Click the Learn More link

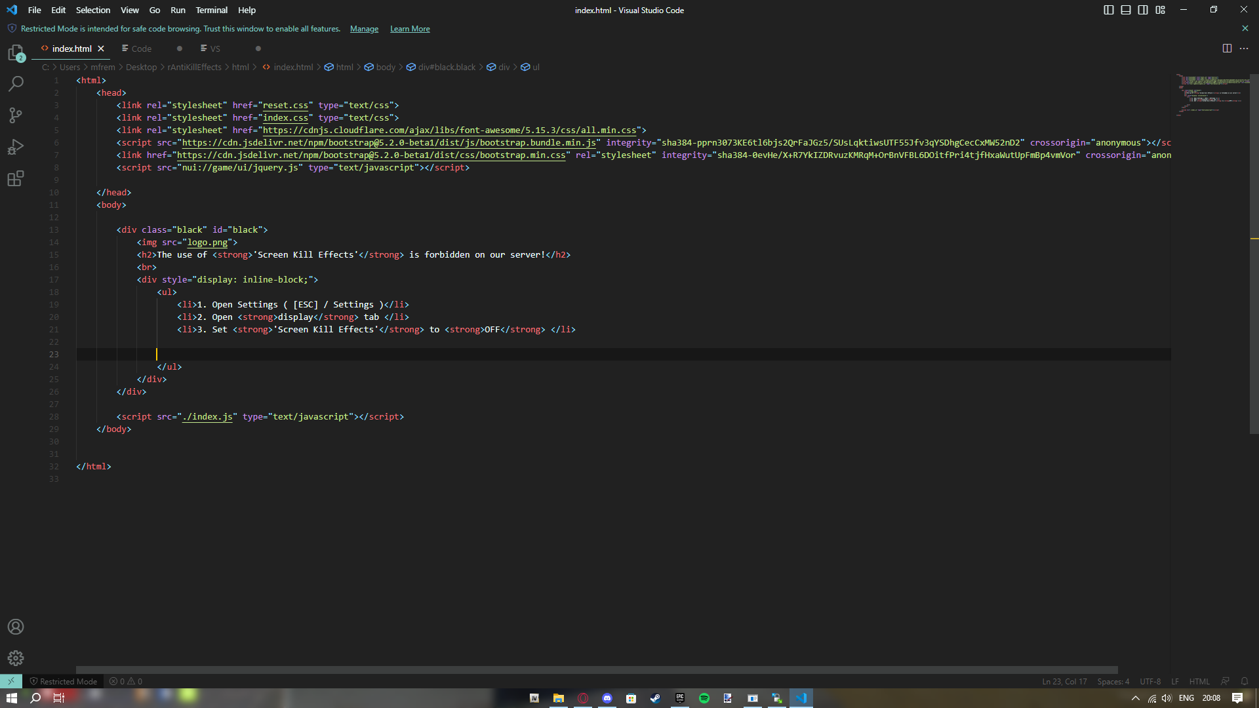[x=409, y=28]
